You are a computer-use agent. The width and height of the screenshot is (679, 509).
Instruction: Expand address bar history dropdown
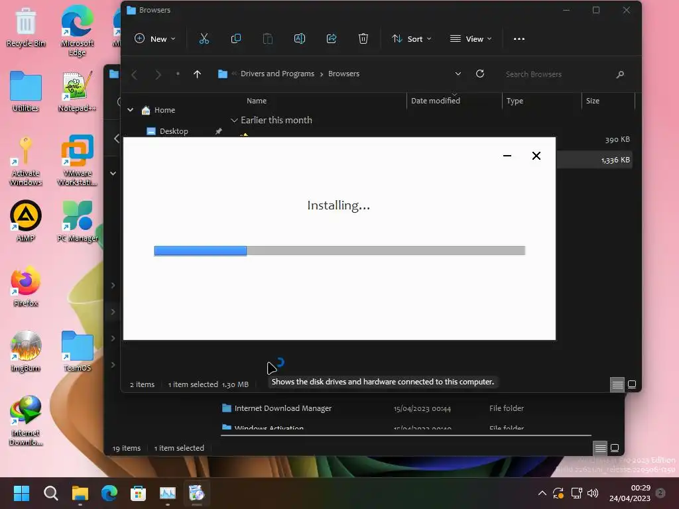click(x=458, y=74)
